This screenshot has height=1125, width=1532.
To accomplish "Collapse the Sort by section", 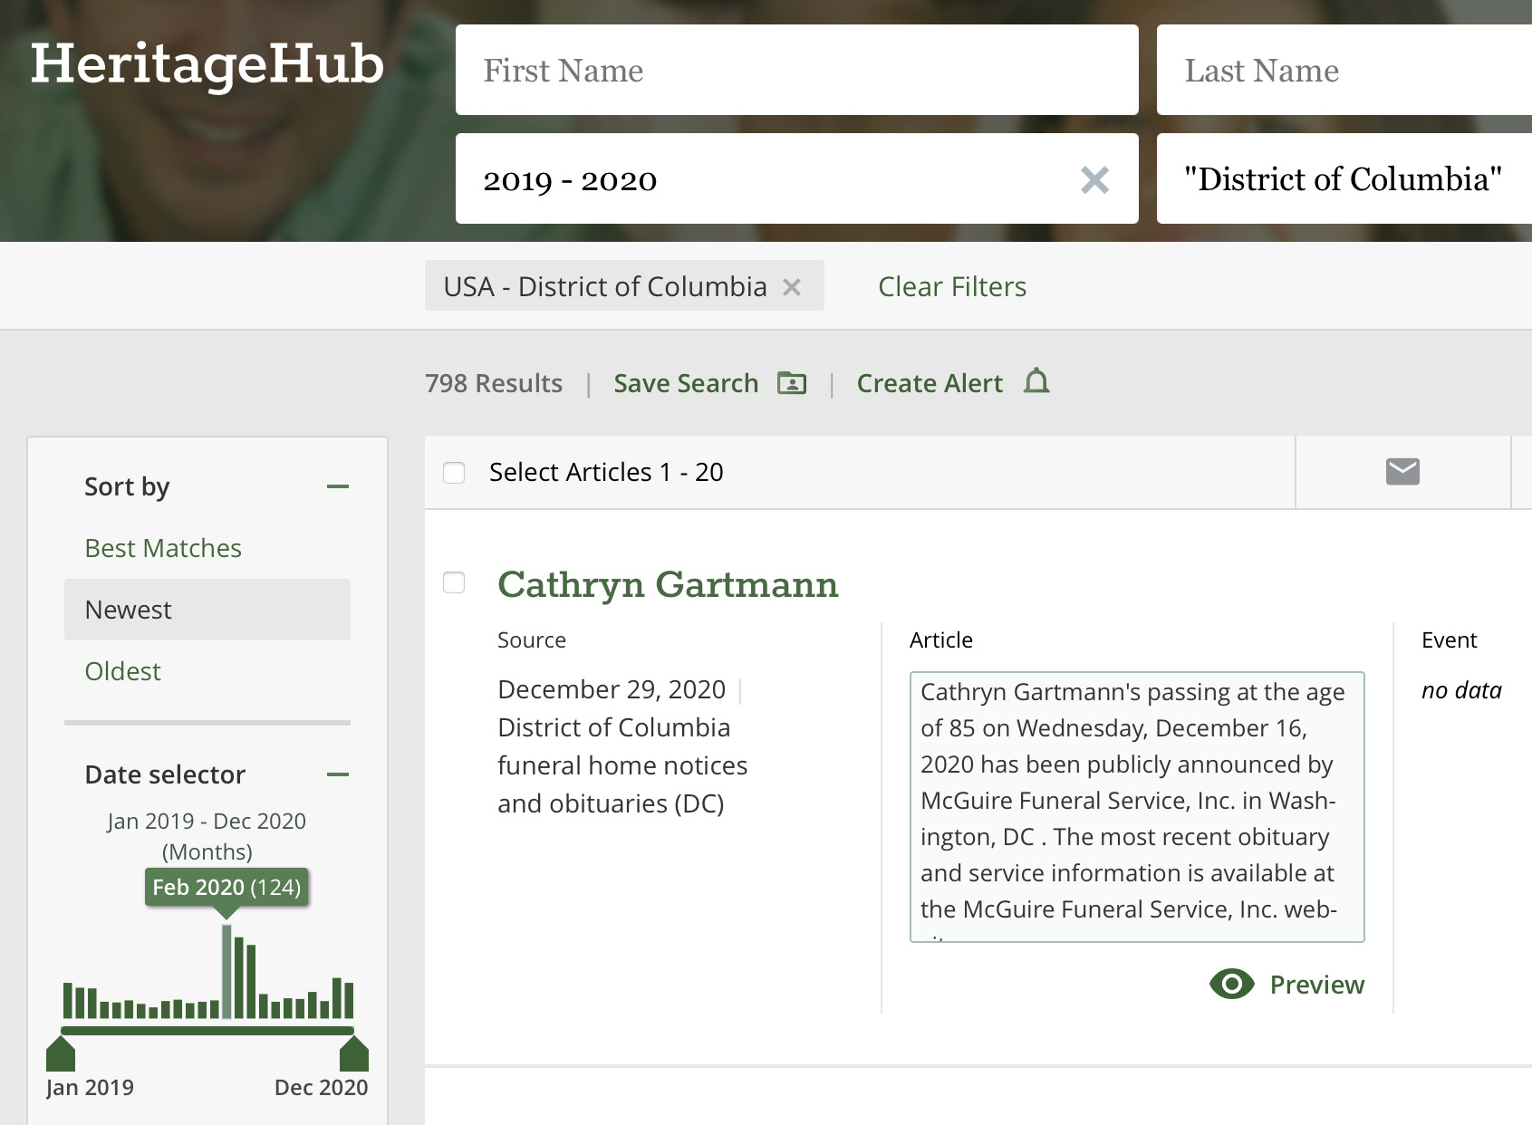I will (x=338, y=486).
